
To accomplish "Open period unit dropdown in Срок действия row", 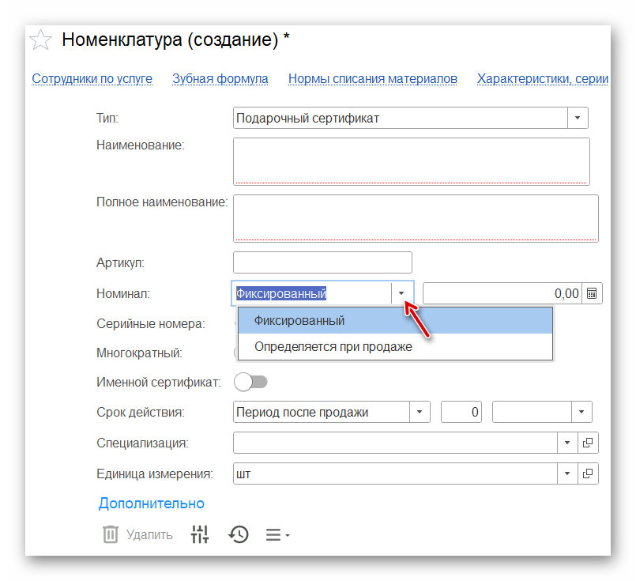I will coord(581,412).
